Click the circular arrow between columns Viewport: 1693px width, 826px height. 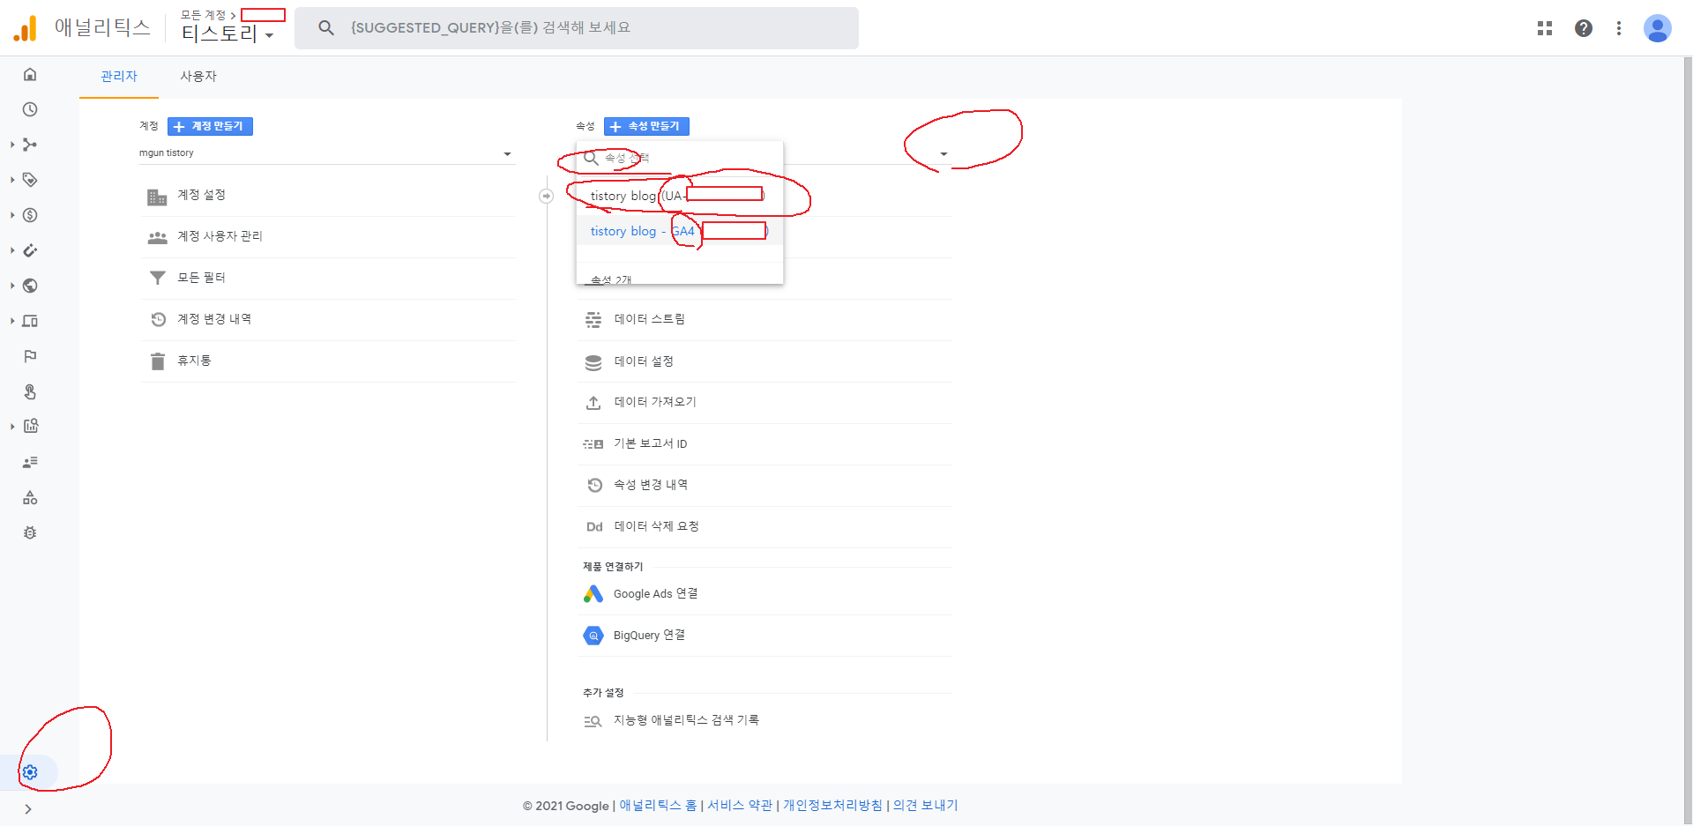coord(547,196)
